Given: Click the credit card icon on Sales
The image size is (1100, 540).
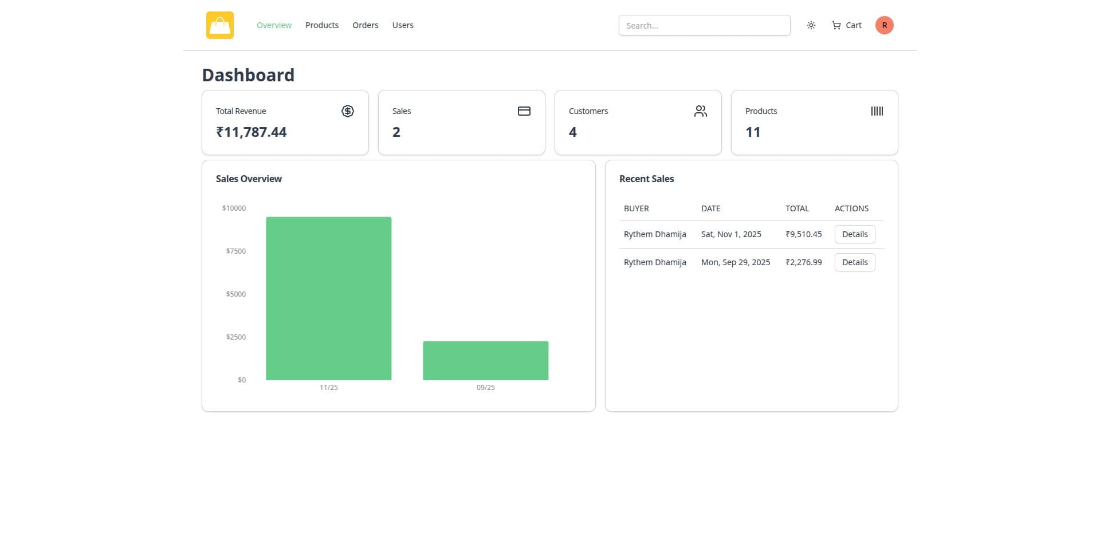Looking at the screenshot, I should (524, 111).
